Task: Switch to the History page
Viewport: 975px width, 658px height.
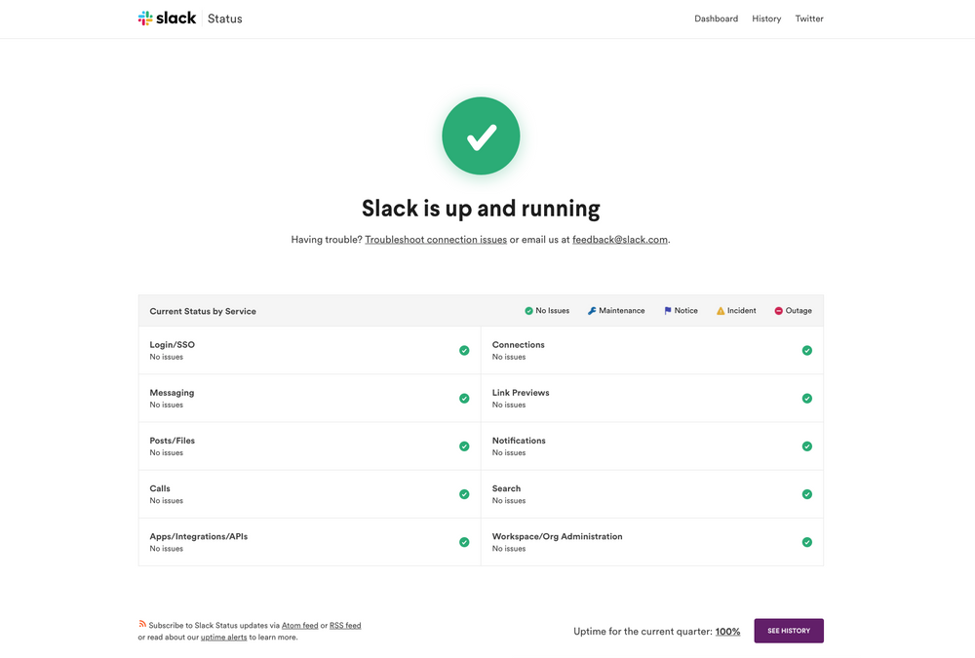Action: click(x=766, y=19)
